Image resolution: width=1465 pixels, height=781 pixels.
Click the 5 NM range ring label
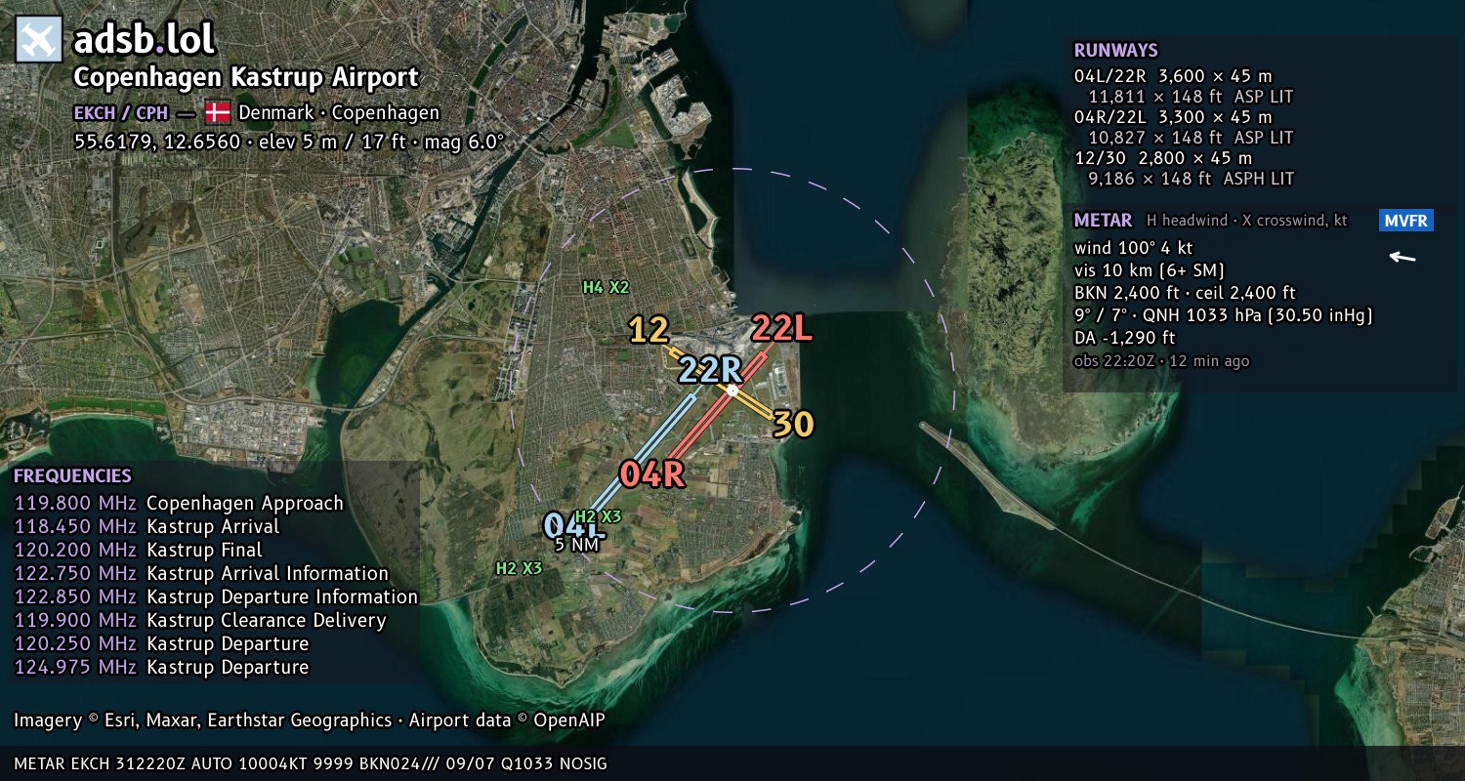point(576,545)
